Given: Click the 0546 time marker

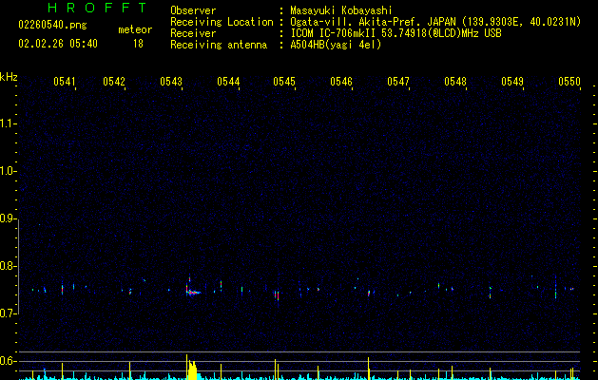Looking at the screenshot, I should pos(341,82).
